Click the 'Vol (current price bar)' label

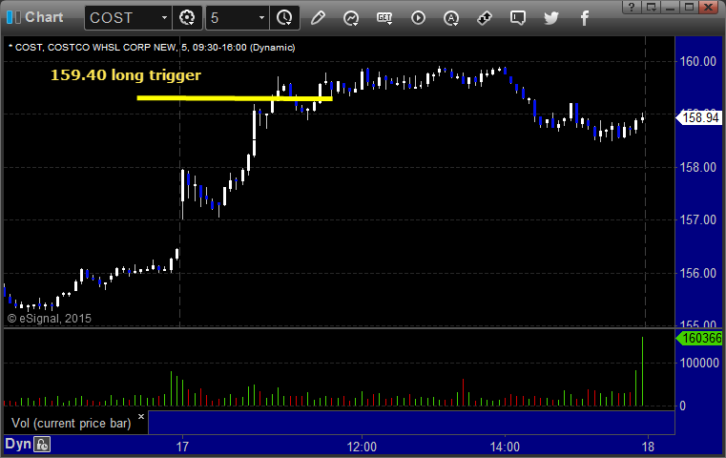click(72, 424)
